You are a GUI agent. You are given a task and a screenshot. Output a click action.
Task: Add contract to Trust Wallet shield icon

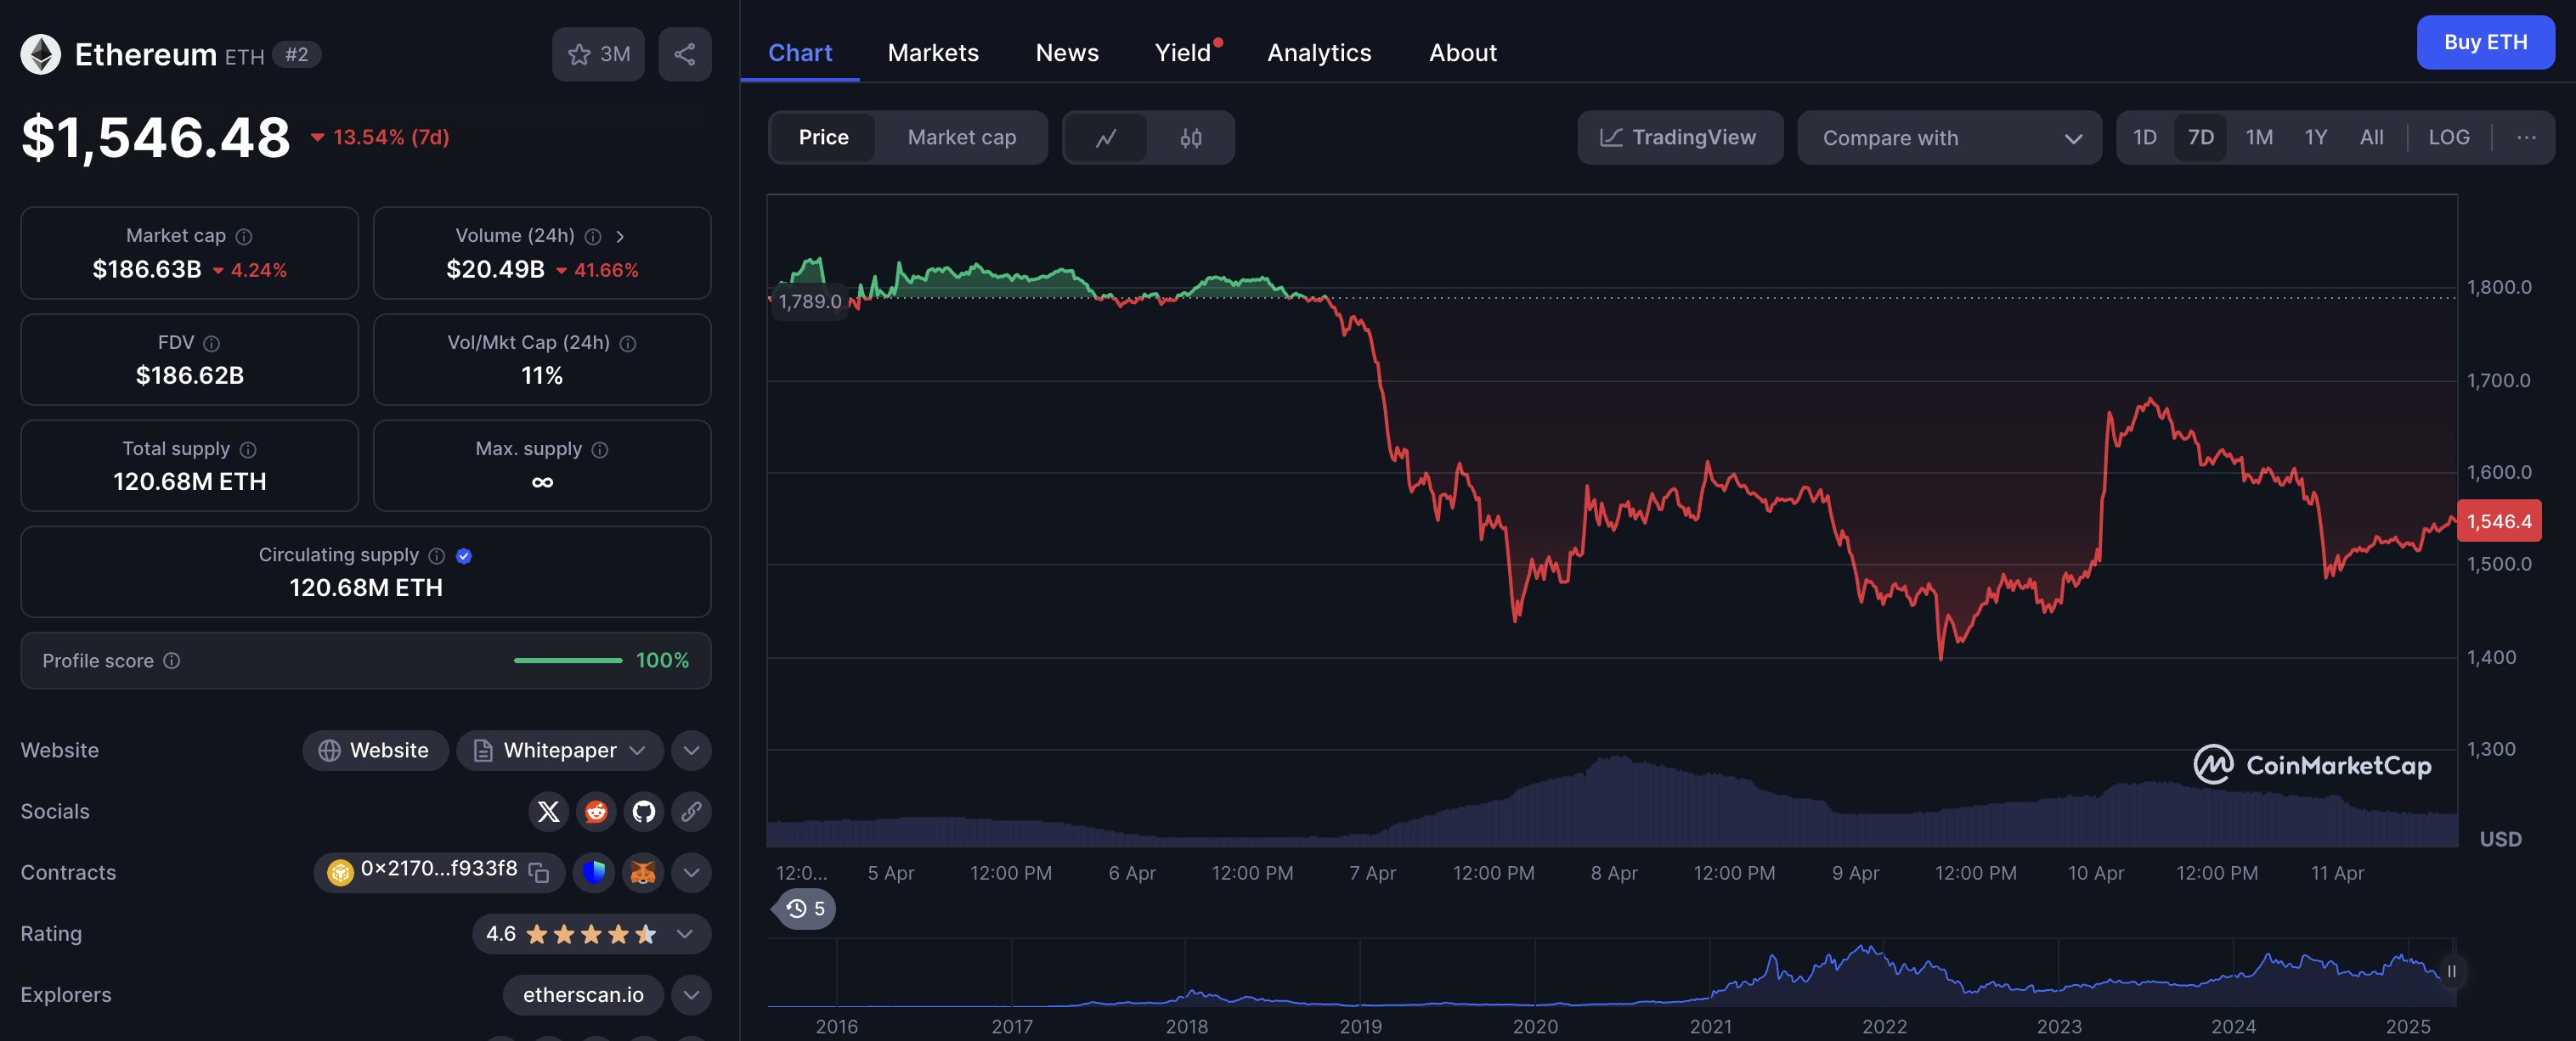click(x=594, y=872)
